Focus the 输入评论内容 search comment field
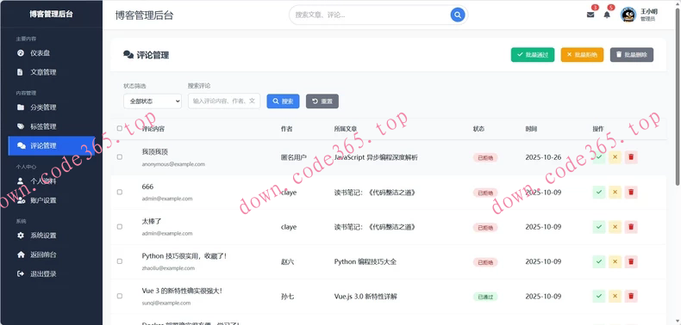Screen dimensions: 681x325 224,101
